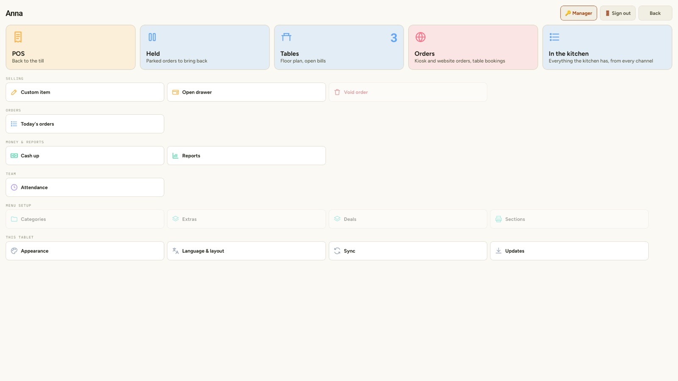Click the folder icon beside Categories
This screenshot has width=678, height=381.
click(14, 219)
